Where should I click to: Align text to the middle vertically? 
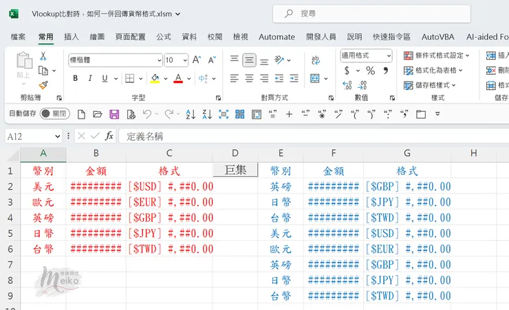point(249,60)
